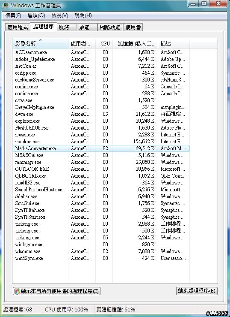Select the wlcomm.exe process

click(x=101, y=251)
